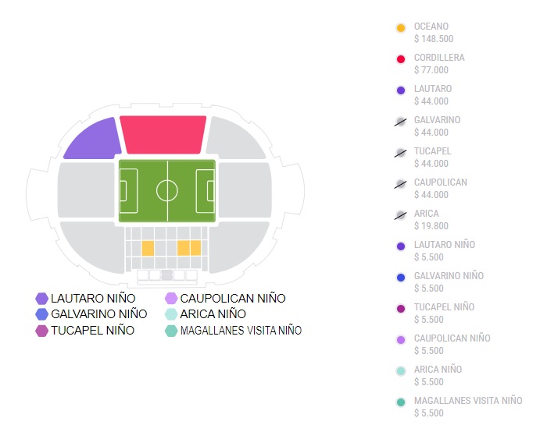Click the Lautaro Niño hexagon icon
The image size is (540, 432).
pos(42,299)
